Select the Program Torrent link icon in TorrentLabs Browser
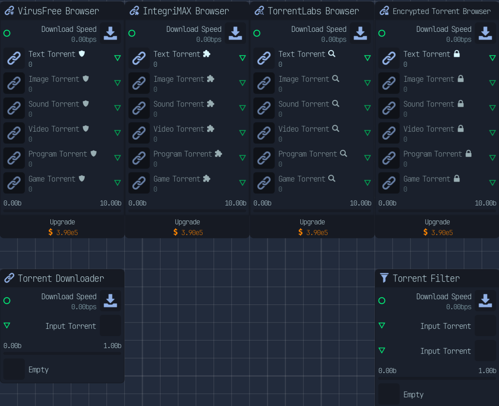The height and width of the screenshot is (406, 499). coord(264,158)
